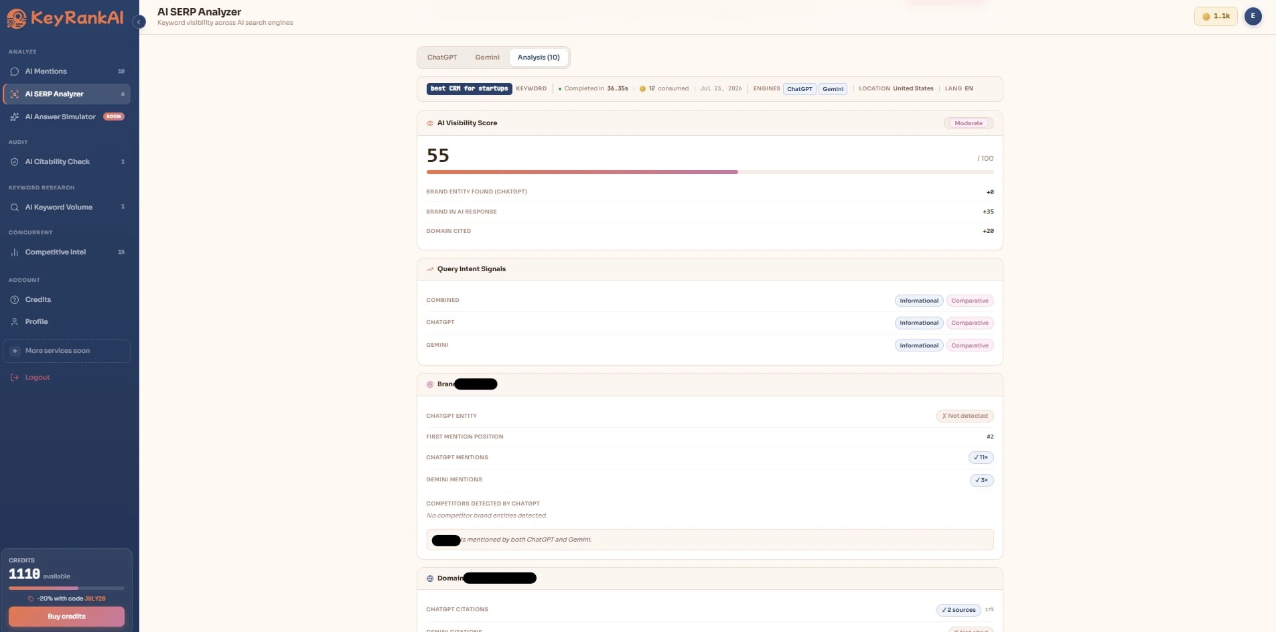Click the AI Citability Check shield icon
This screenshot has height=632, width=1276.
(x=15, y=162)
